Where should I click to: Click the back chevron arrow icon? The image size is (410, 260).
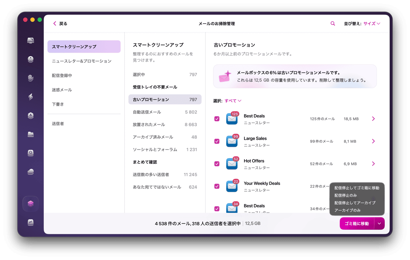pyautogui.click(x=55, y=24)
